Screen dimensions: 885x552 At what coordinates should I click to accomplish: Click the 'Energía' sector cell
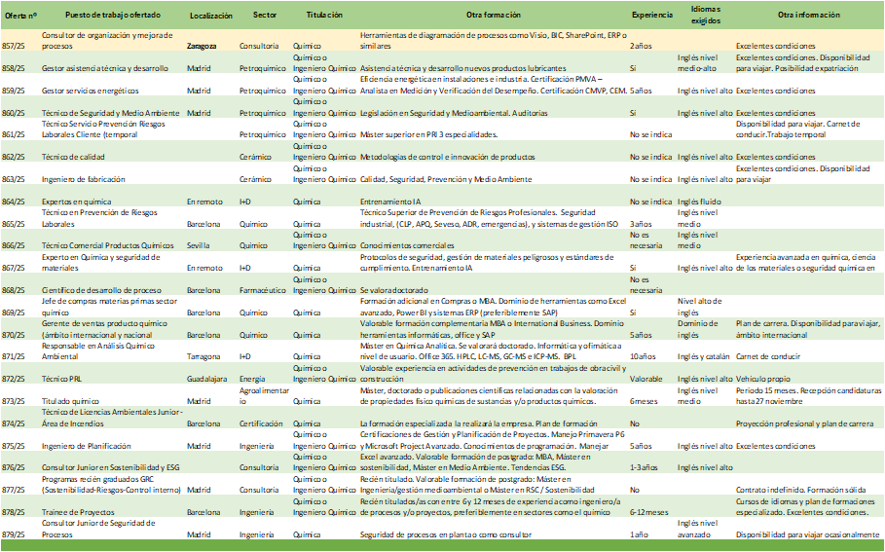tap(252, 379)
